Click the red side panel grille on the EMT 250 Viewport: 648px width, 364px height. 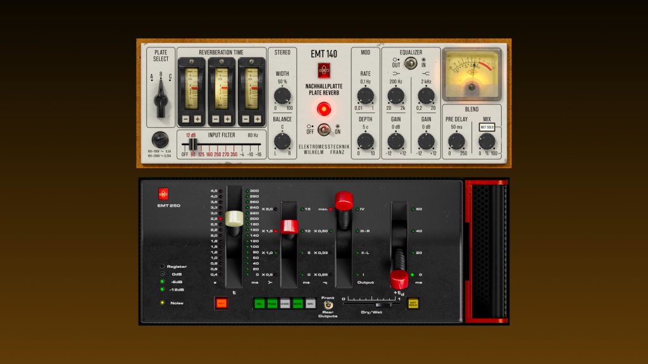[x=487, y=252]
